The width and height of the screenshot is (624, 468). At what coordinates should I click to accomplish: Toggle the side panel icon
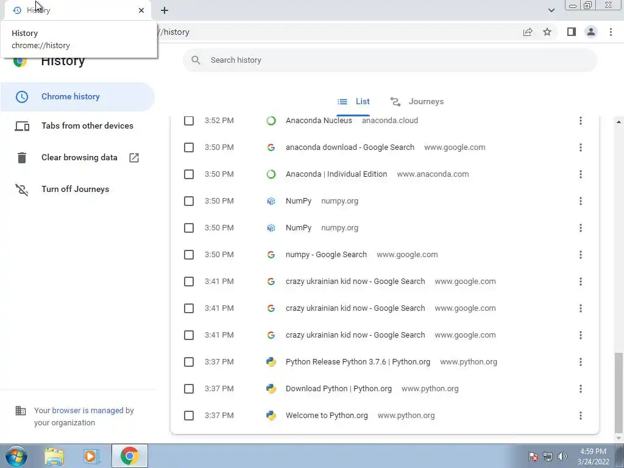click(572, 32)
